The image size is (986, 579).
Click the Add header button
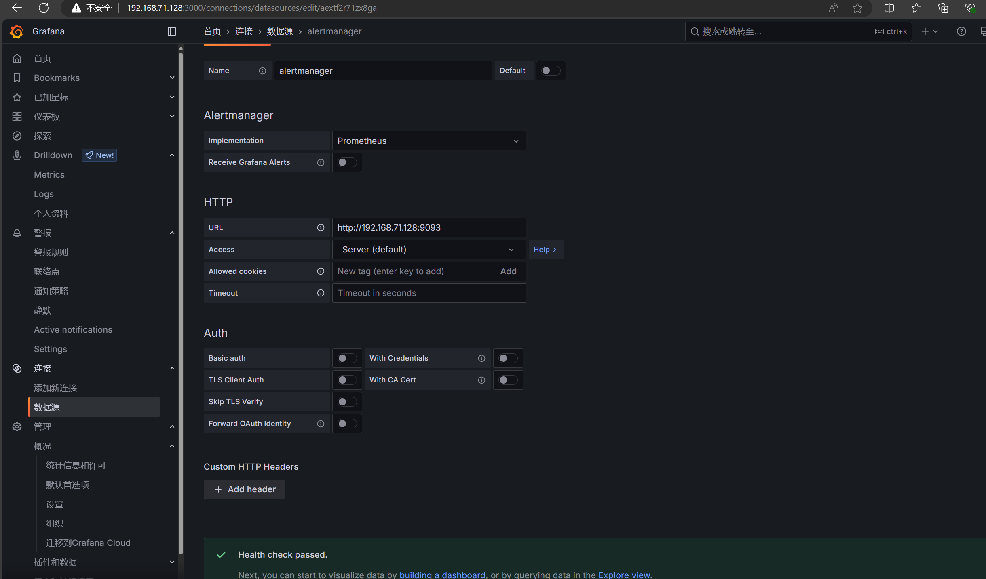245,490
